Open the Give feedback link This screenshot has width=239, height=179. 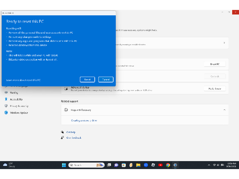pos(74,138)
